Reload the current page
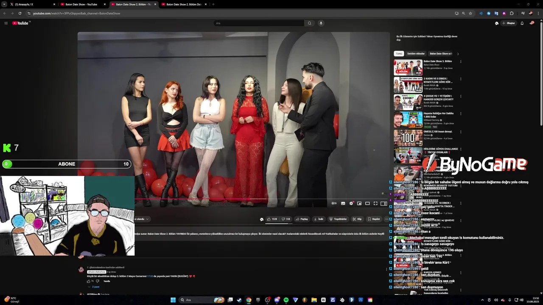543x305 pixels. 20,13
